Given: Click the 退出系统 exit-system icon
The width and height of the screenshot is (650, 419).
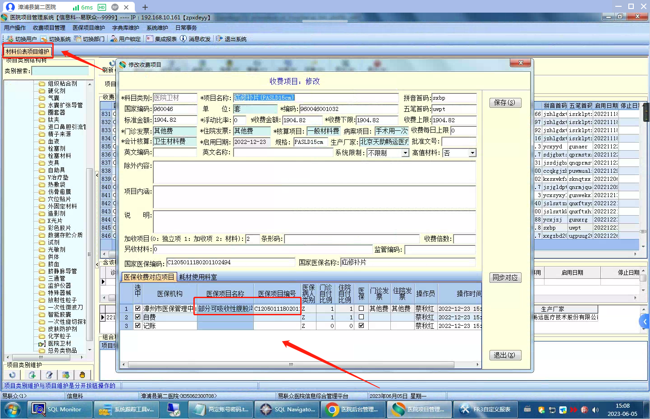Looking at the screenshot, I should point(220,39).
